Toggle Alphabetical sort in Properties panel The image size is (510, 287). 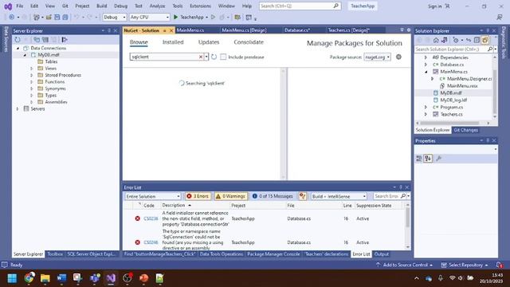pos(428,159)
